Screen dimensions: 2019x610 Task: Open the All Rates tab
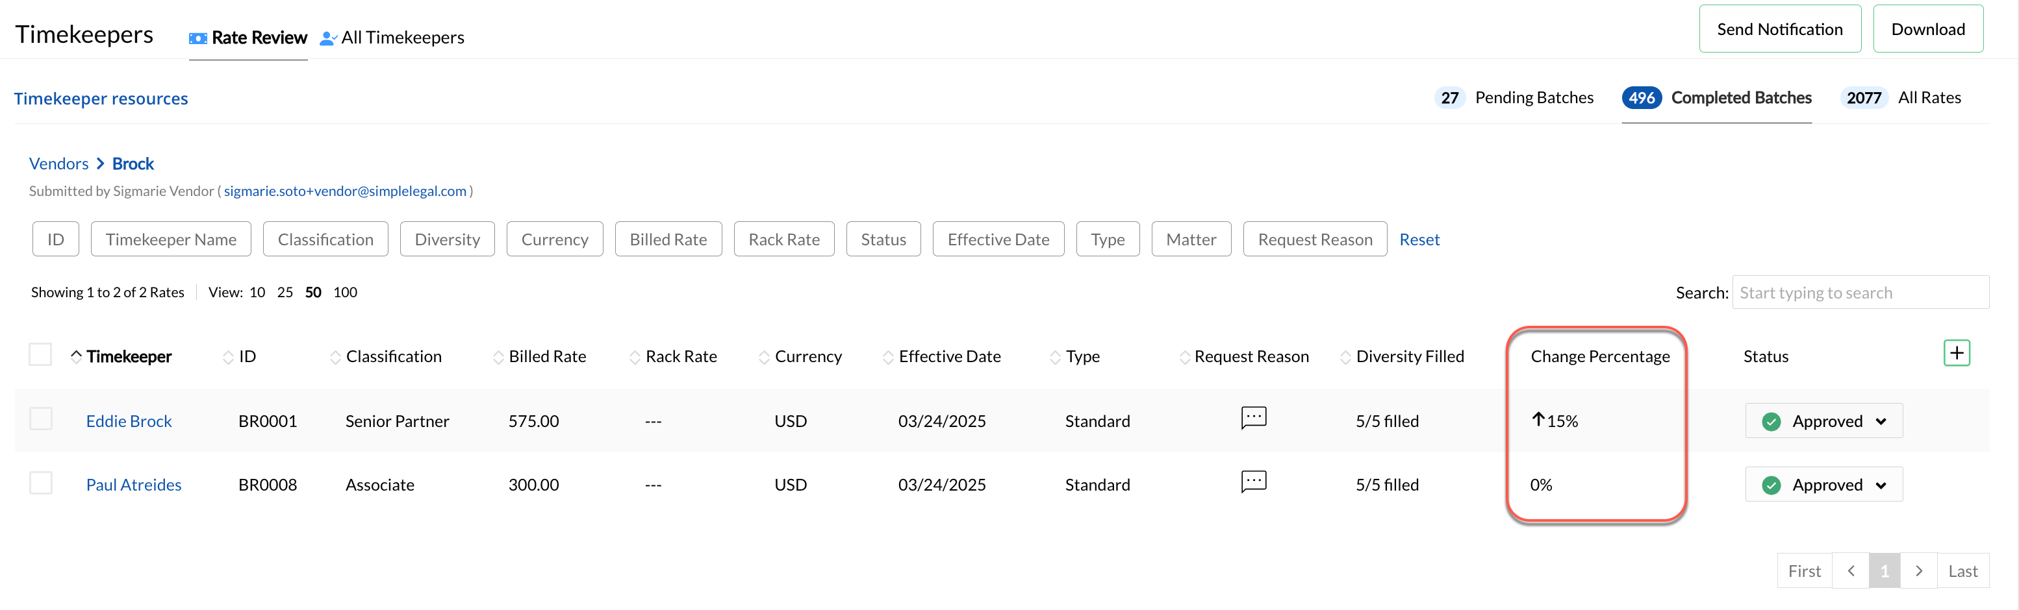1900,98
